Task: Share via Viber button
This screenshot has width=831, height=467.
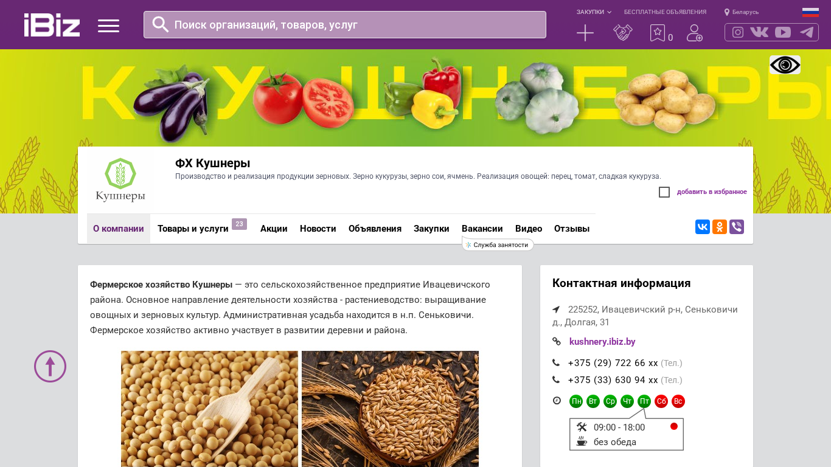Action: [737, 227]
